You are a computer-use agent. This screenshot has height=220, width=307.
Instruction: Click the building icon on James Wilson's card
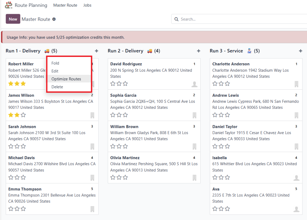point(92,115)
